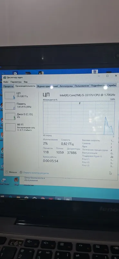Screen dimensions: 119x259
Task: Open the Excel icon on desktop
Action: (x=41, y=73)
